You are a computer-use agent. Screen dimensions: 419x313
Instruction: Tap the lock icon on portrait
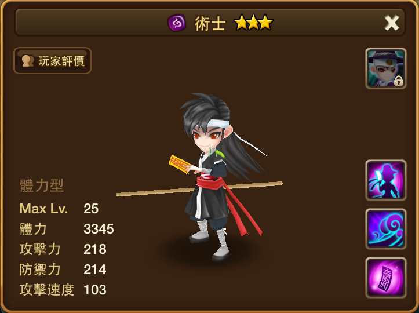[398, 81]
